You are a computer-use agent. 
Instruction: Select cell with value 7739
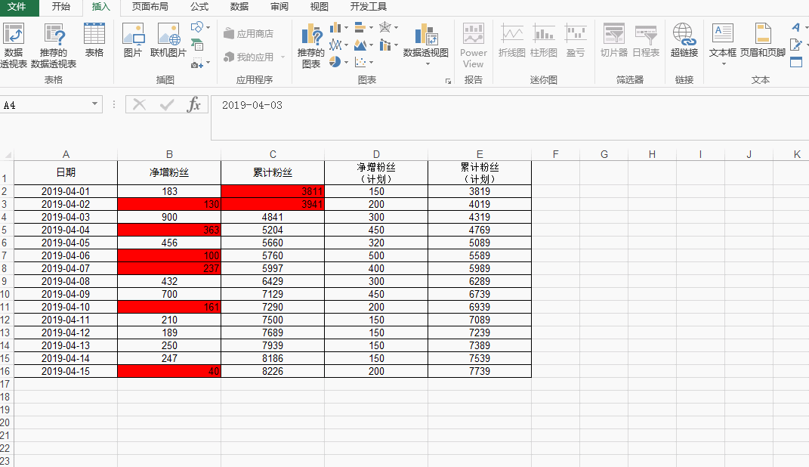[x=480, y=371]
